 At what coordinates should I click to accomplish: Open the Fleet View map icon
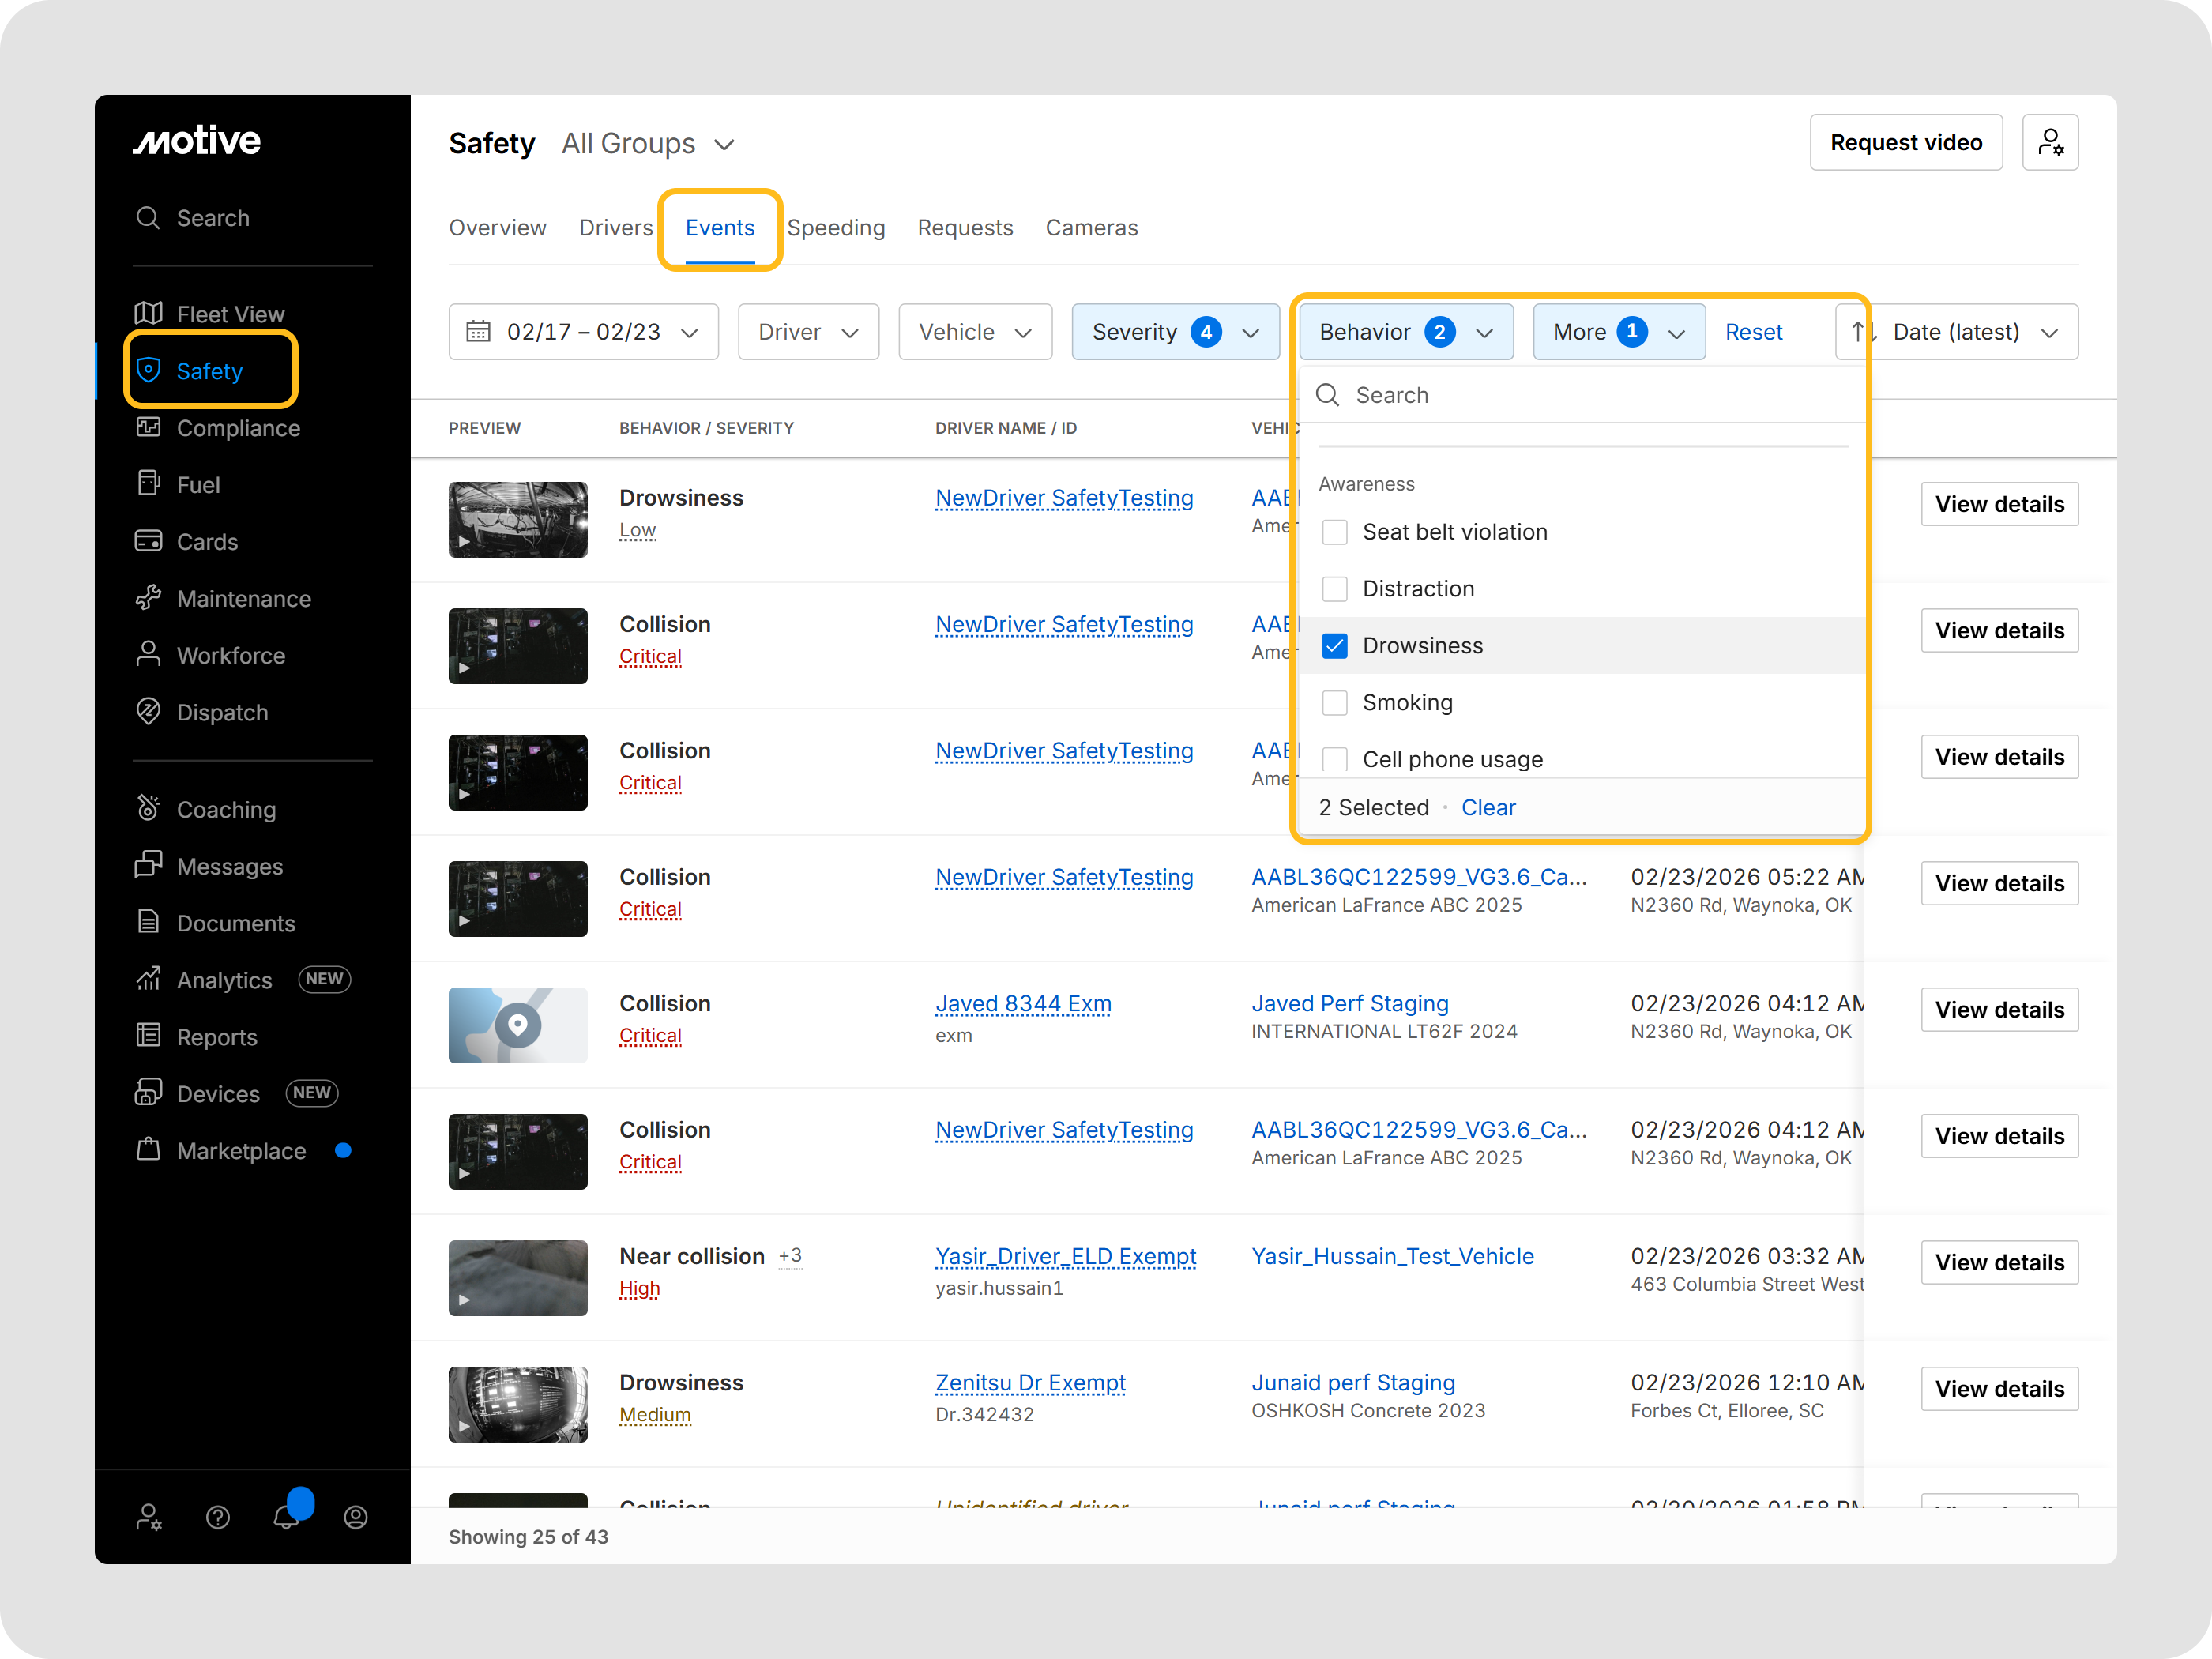(148, 314)
